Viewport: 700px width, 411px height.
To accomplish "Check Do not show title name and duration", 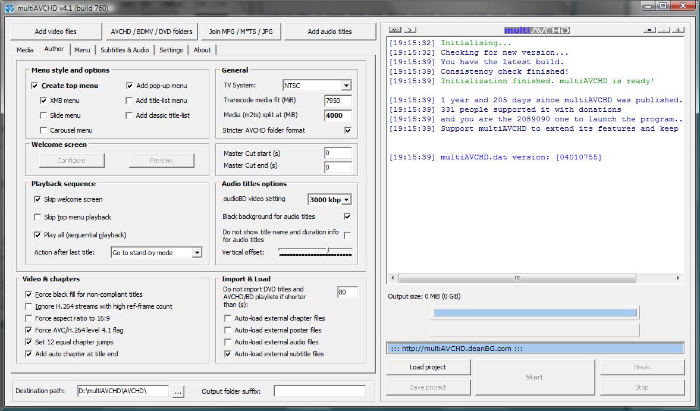I will click(347, 235).
